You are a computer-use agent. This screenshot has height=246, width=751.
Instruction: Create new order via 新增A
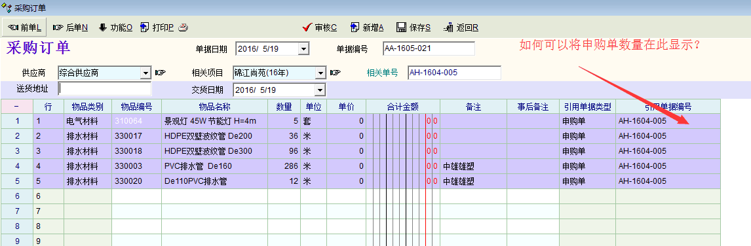(368, 27)
